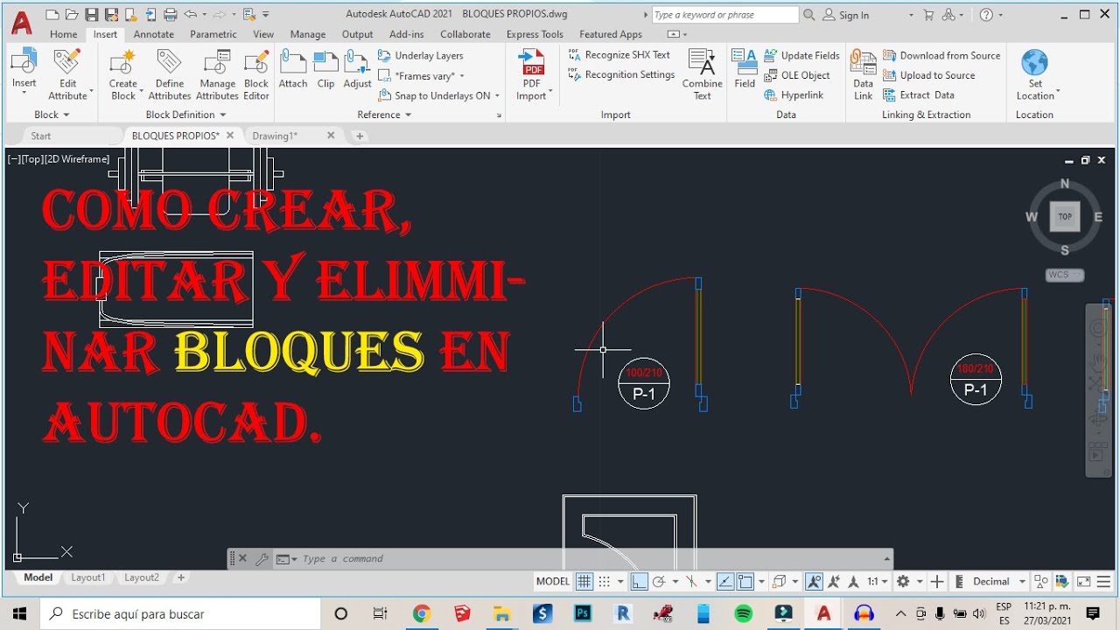Launch the Block Editor
This screenshot has width=1120, height=630.
256,74
